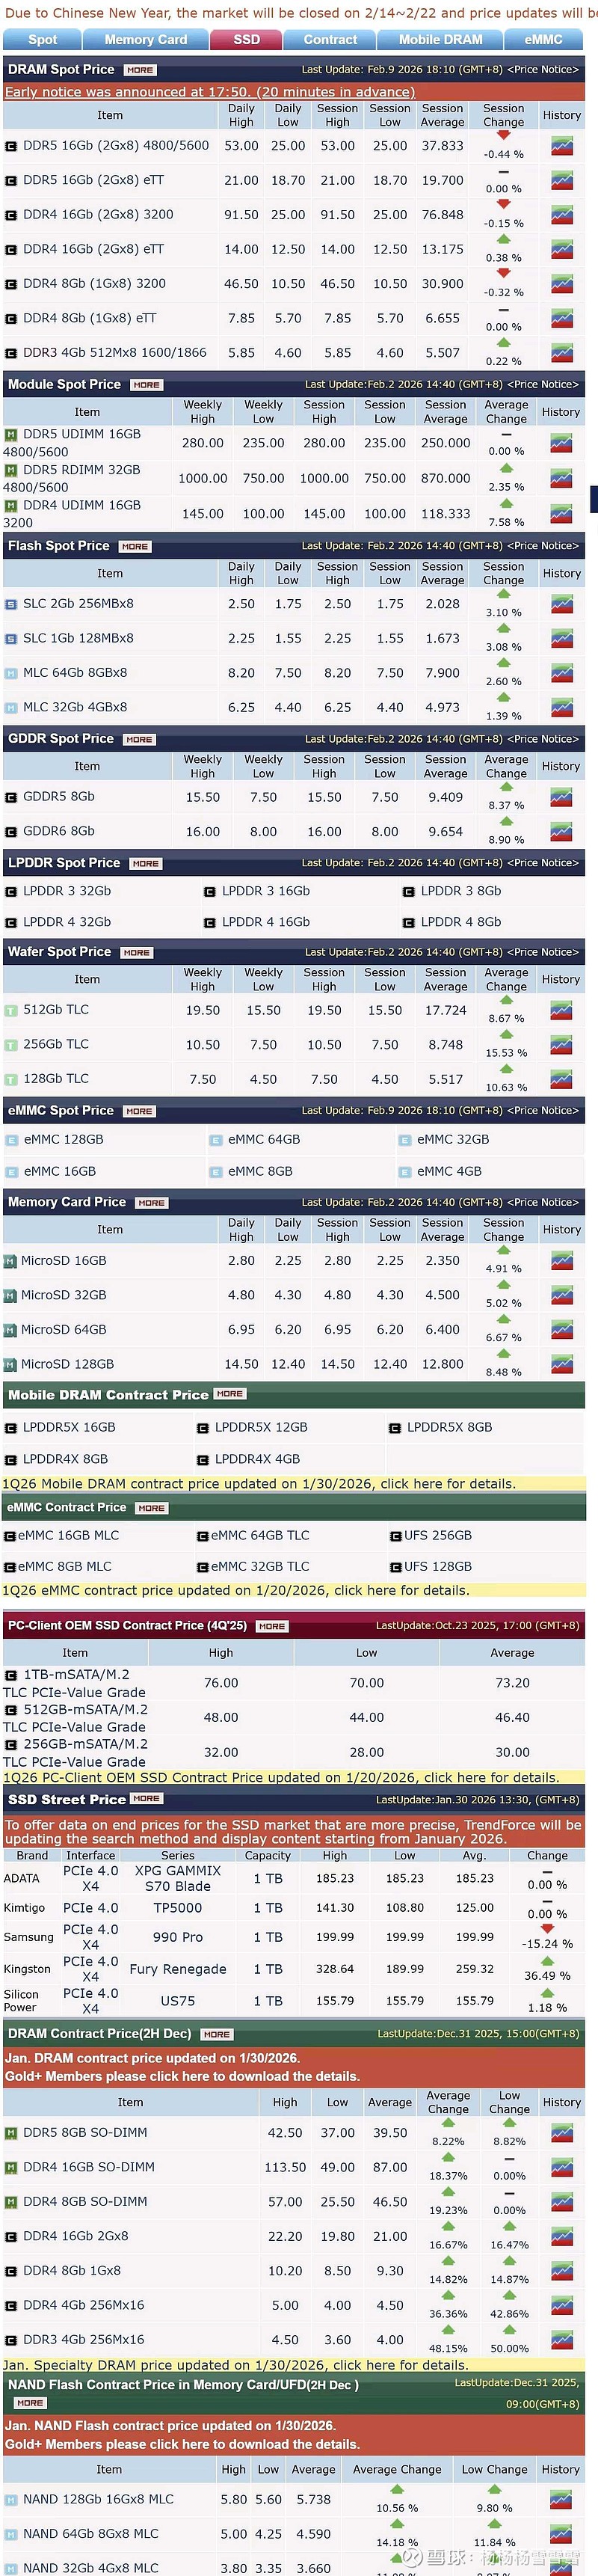This screenshot has width=598, height=2576.
Task: Open the Contract tab
Action: (x=330, y=40)
